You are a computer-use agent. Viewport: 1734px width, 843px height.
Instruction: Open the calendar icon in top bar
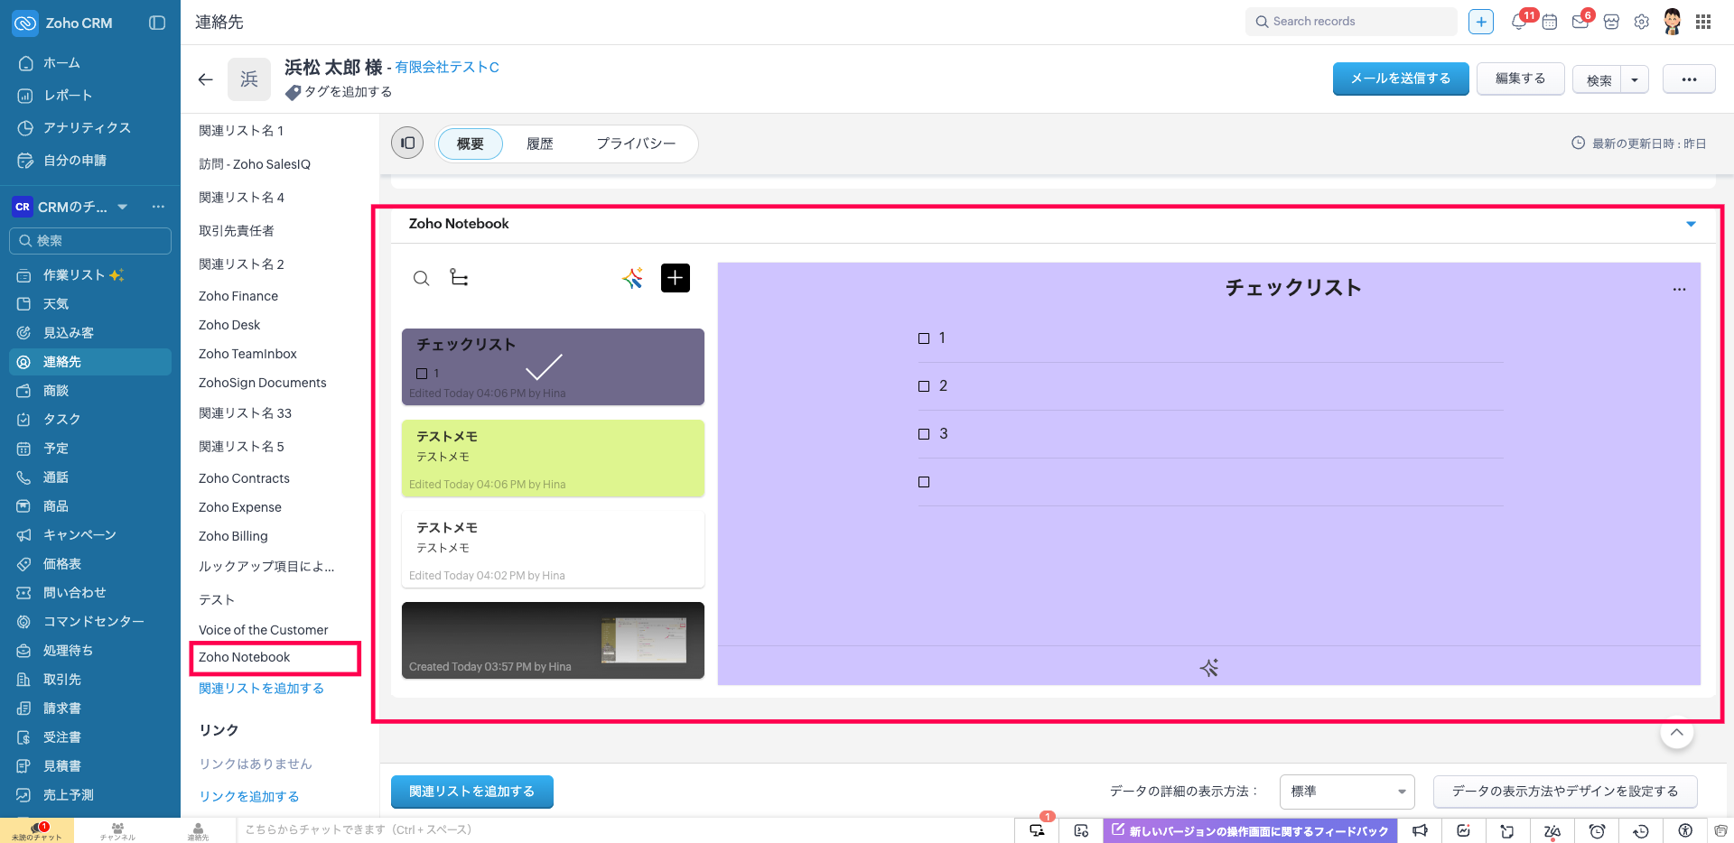(x=1550, y=22)
